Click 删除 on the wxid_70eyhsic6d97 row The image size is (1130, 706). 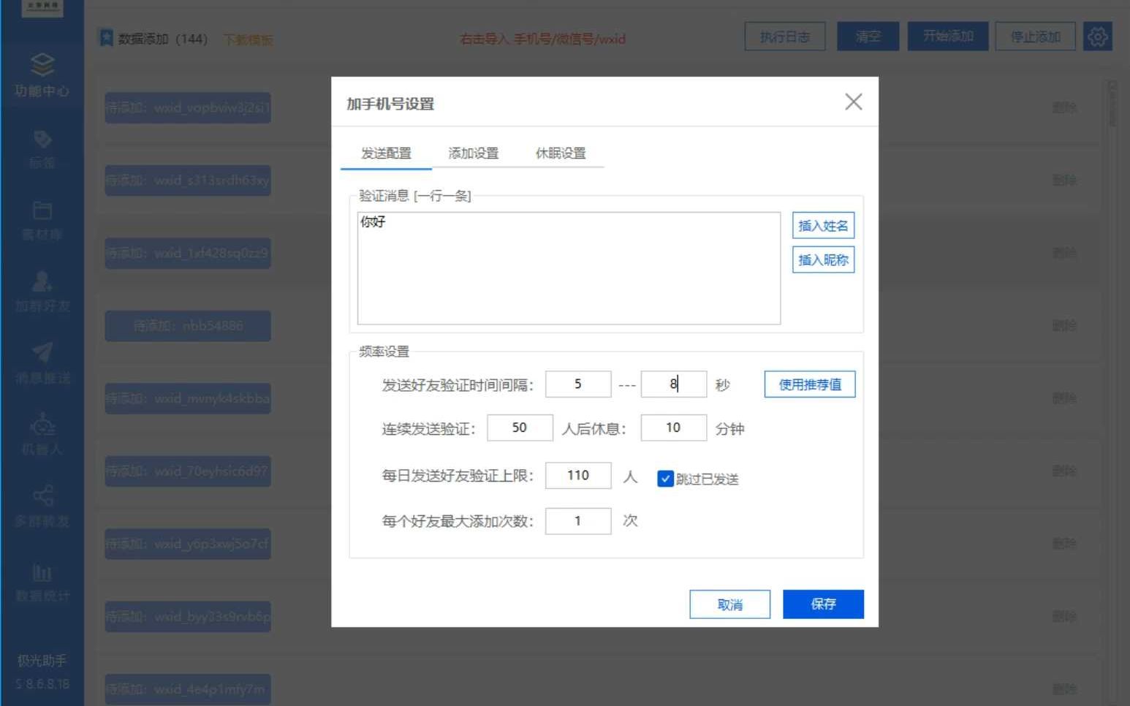tap(1064, 471)
